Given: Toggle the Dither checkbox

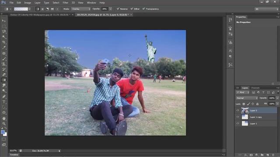Looking at the screenshot, I should tap(132, 9).
